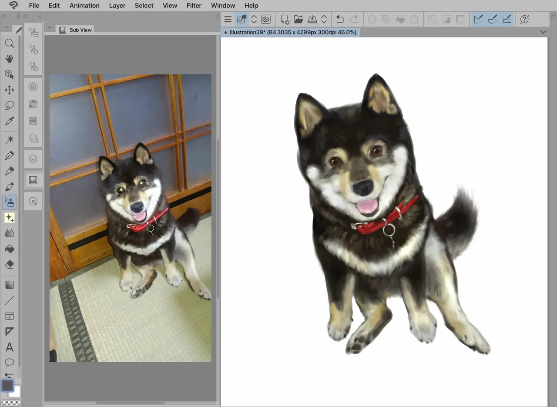Viewport: 557px width, 407px height.
Task: Open the Animation cels film icon
Action: tap(33, 121)
